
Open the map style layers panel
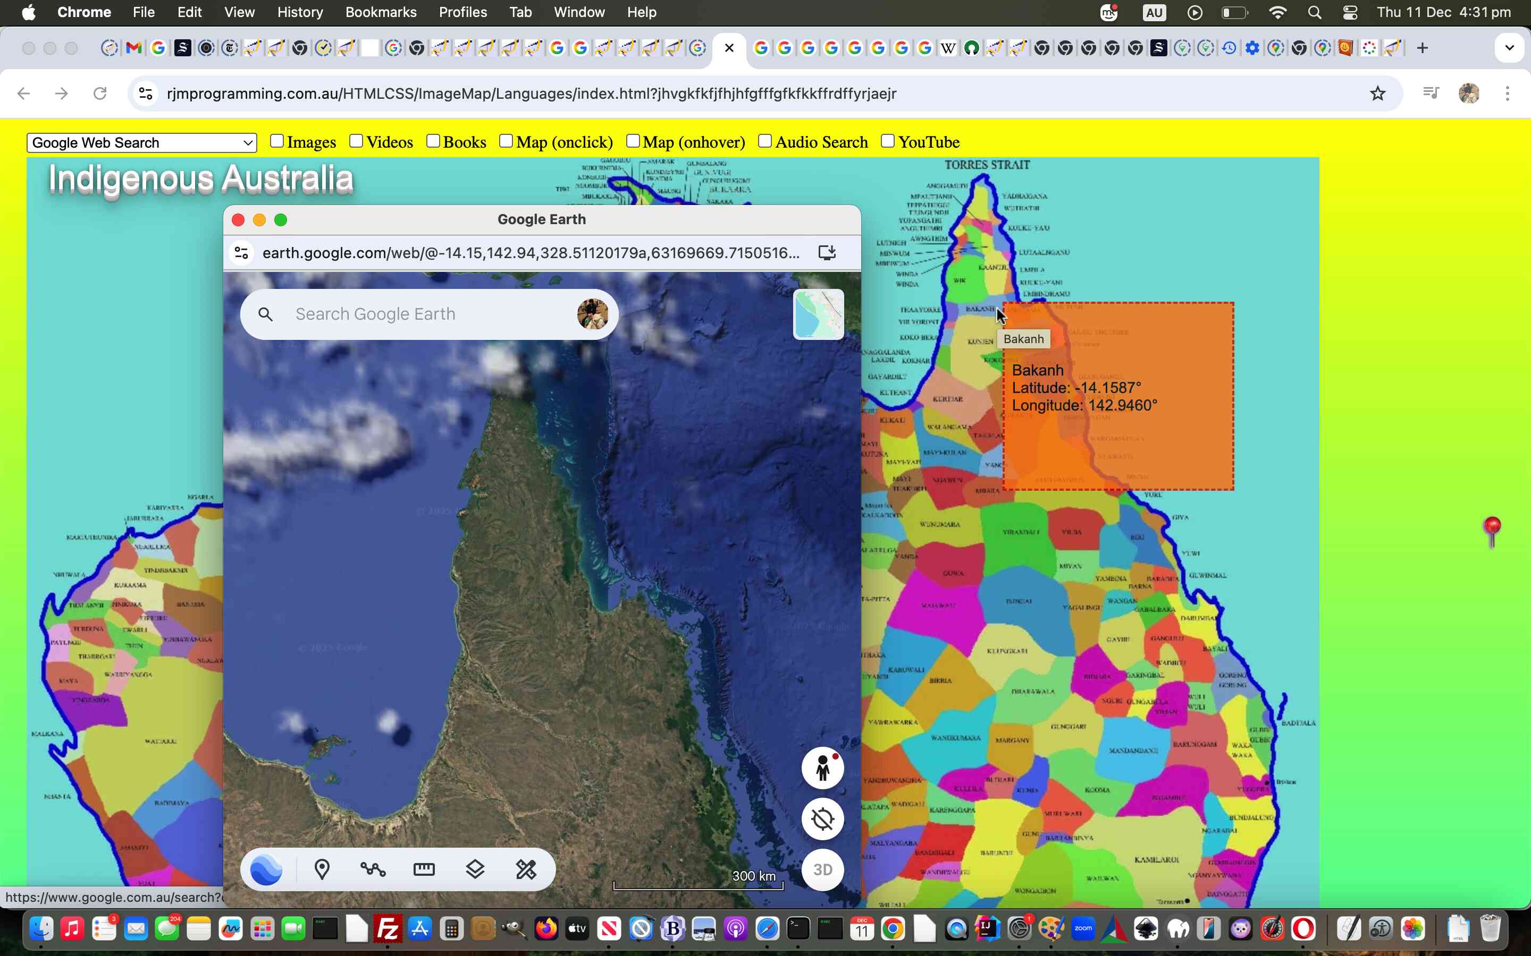pos(475,869)
